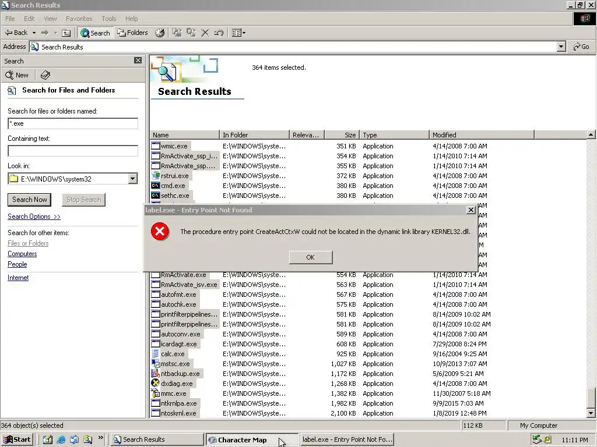Select the ntoskrnl.exe file icon
The image size is (597, 447).
pyautogui.click(x=155, y=413)
